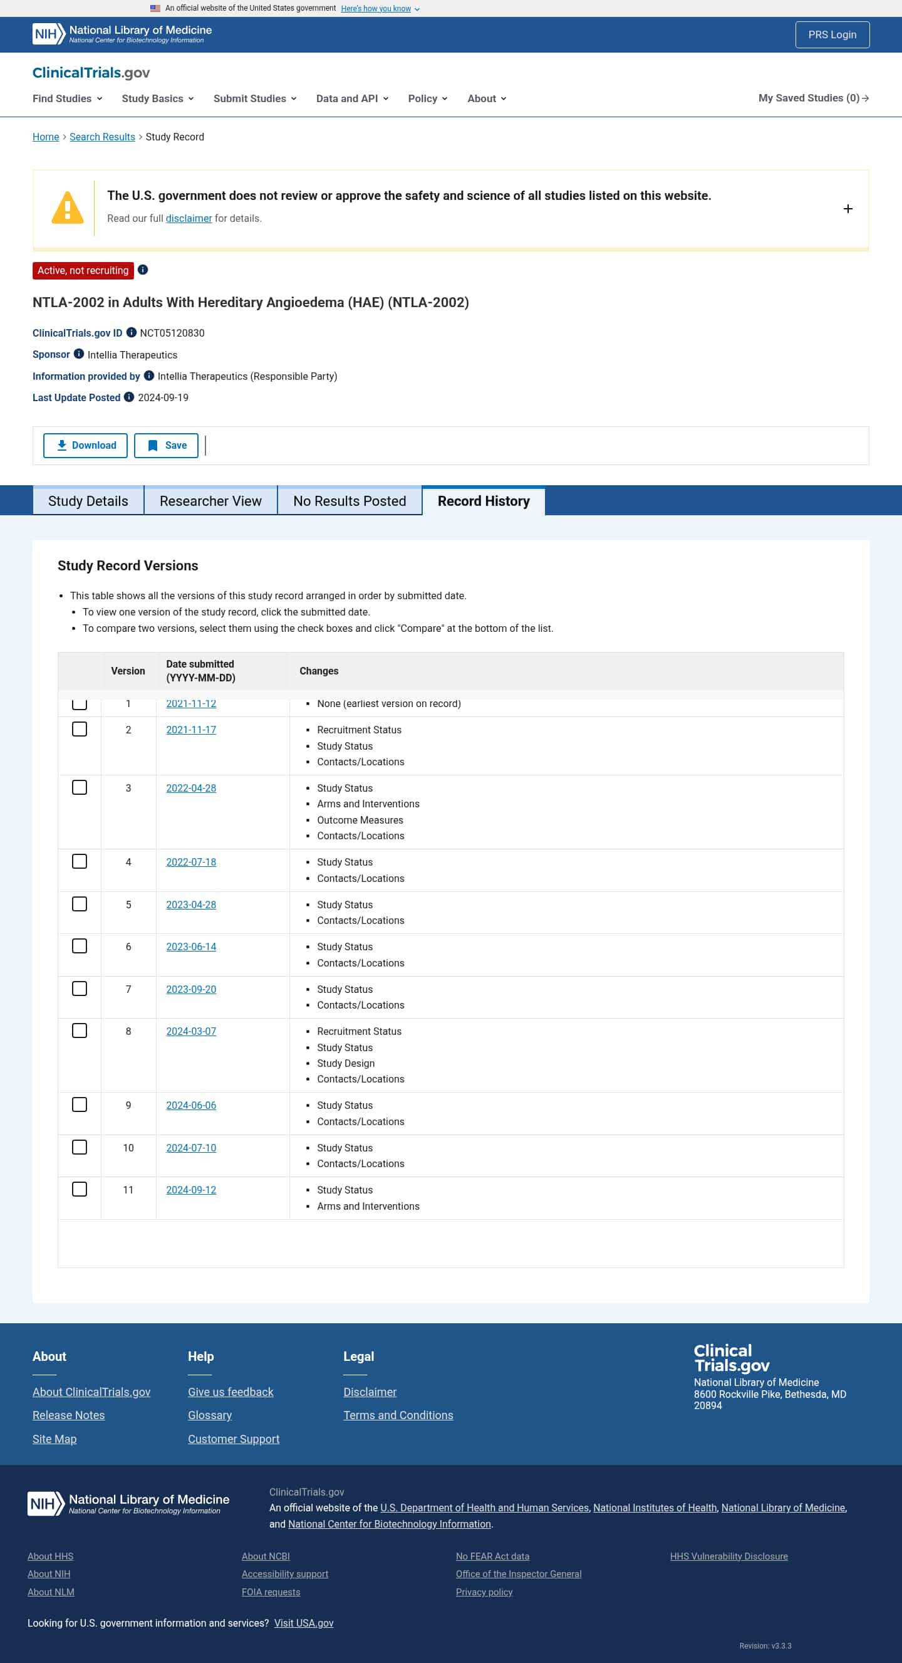902x1663 pixels.
Task: Open the Data and API dropdown menu
Action: [x=352, y=98]
